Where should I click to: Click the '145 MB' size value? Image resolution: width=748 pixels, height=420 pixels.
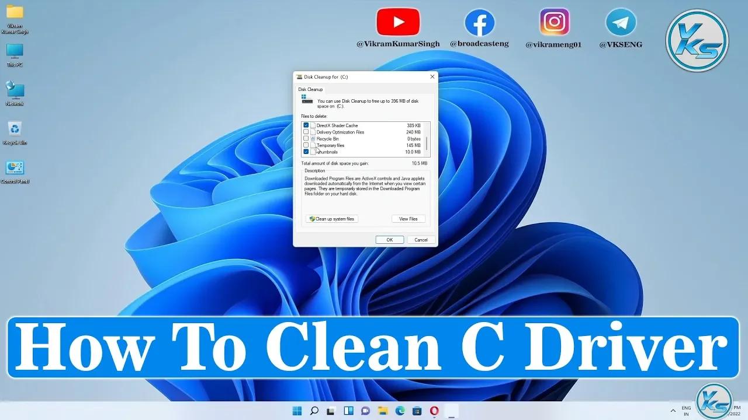pyautogui.click(x=414, y=145)
